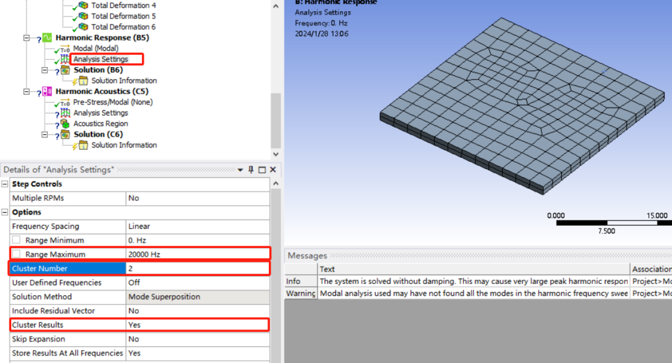The width and height of the screenshot is (672, 363).
Task: Edit the Range Maximum 20000 Hz field
Action: [x=198, y=254]
